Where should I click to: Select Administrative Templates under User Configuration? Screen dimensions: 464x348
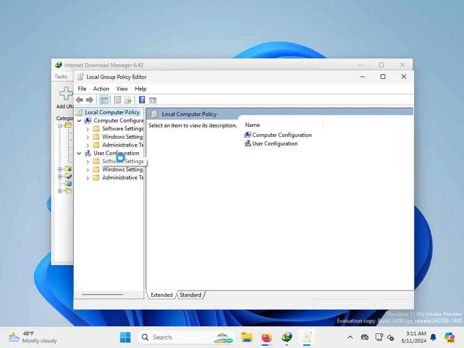(x=122, y=178)
